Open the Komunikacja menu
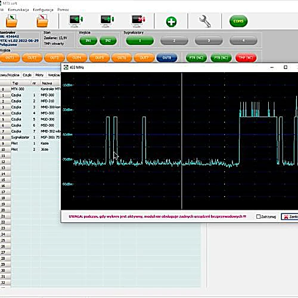298x298 pixels. tap(18, 10)
